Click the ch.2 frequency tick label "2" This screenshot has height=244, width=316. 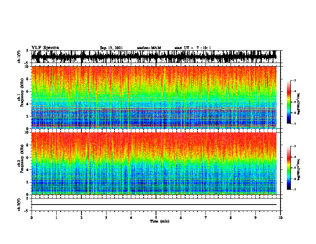(x=28, y=182)
